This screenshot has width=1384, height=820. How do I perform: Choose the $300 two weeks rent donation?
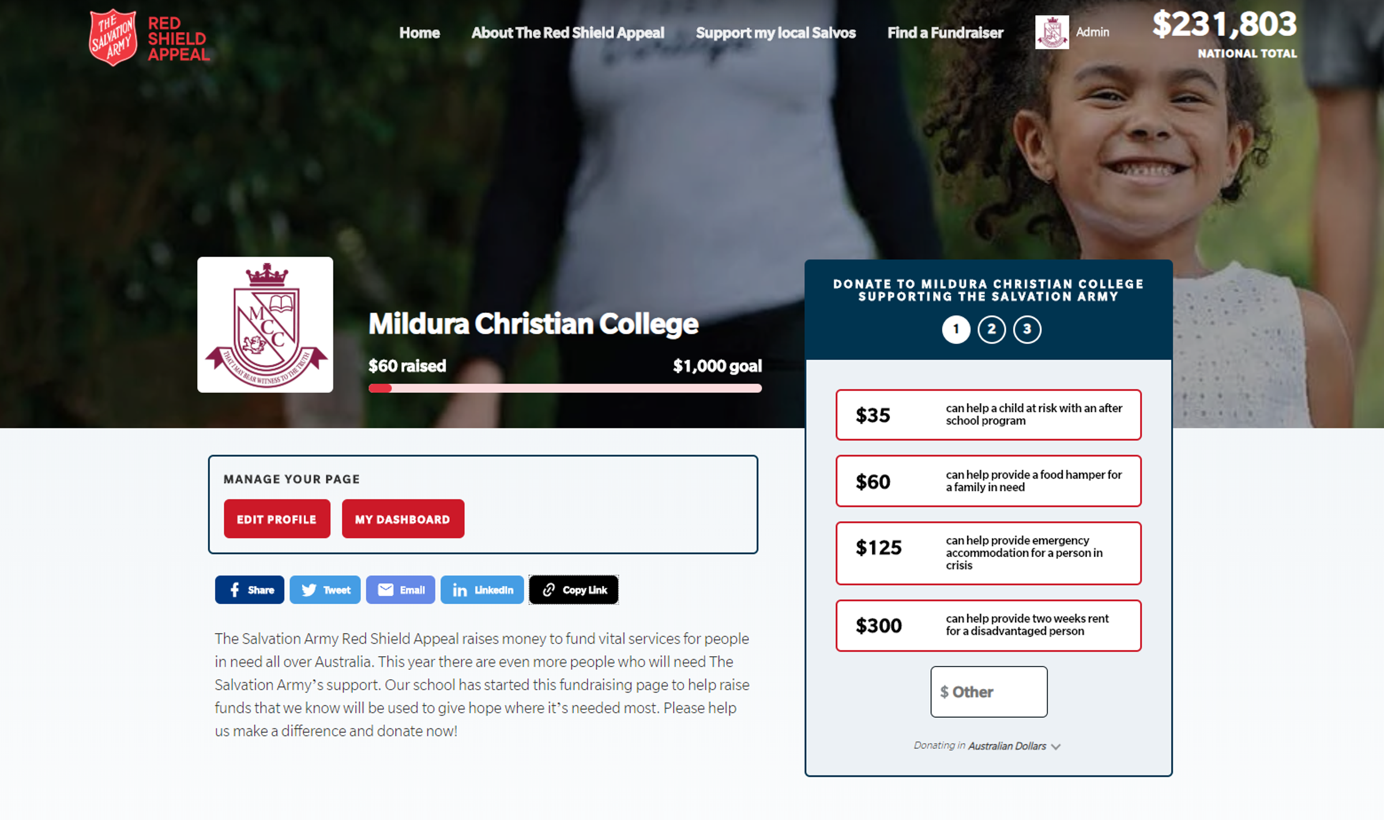point(988,625)
